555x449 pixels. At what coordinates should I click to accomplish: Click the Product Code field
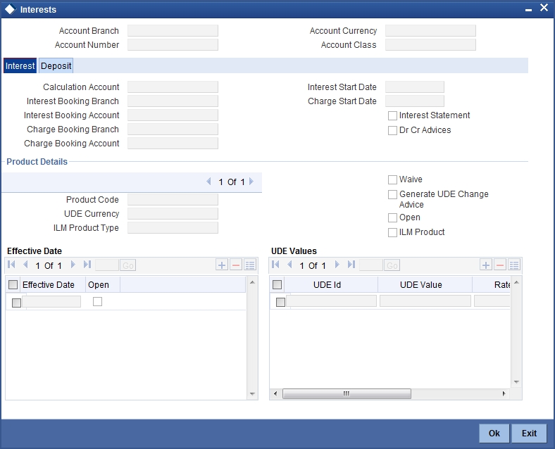pos(173,200)
